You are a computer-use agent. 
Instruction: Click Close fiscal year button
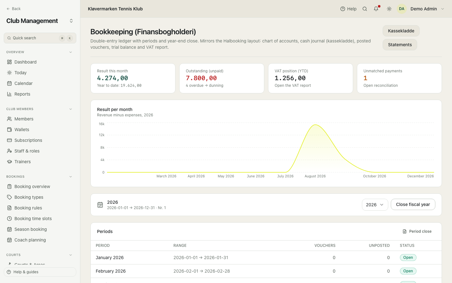click(413, 204)
